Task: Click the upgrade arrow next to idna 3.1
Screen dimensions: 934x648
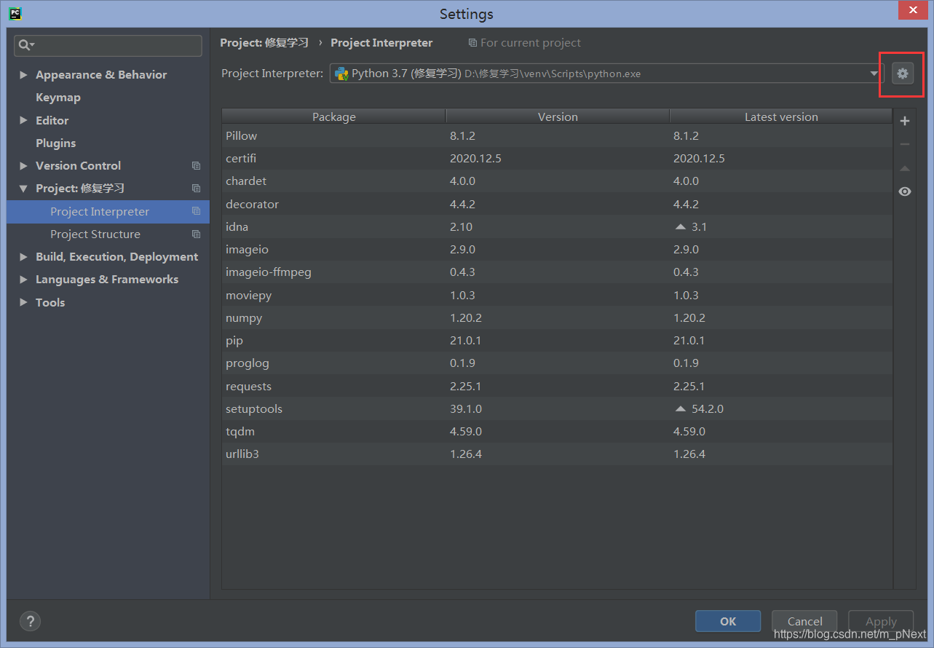Action: point(681,227)
